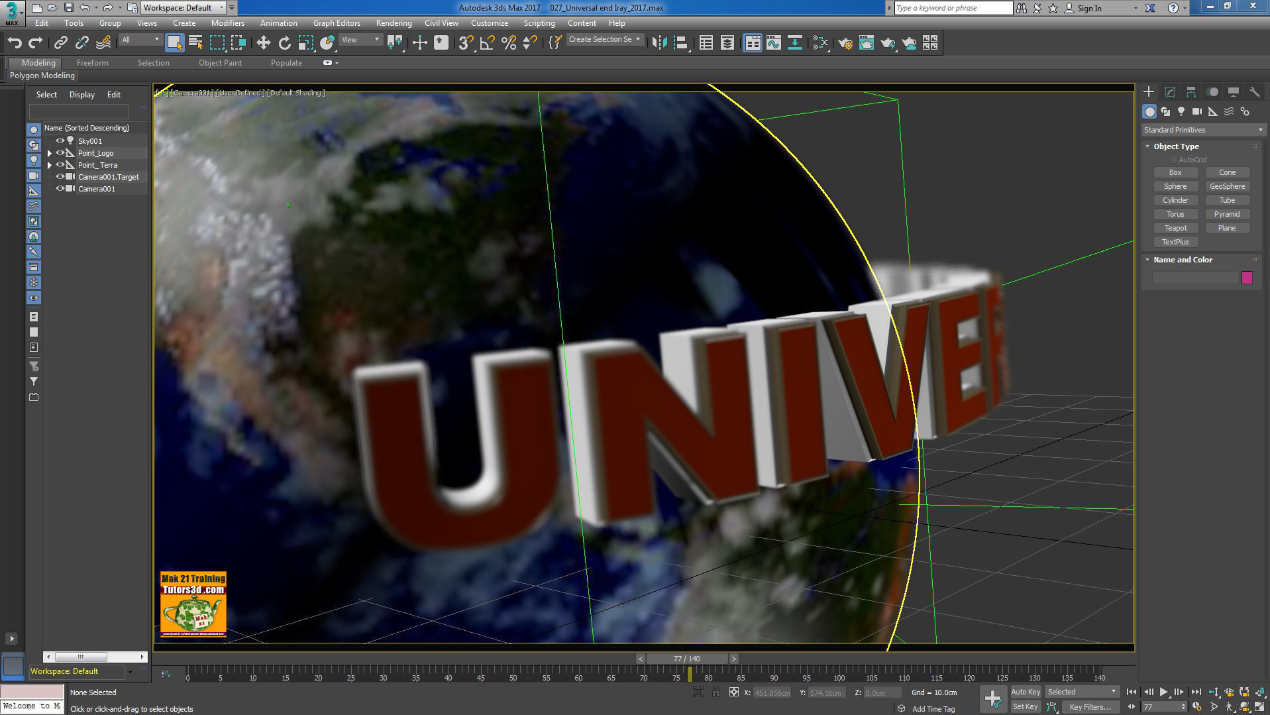Choose the Select Object tool
This screenshot has height=715, width=1270.
click(174, 43)
